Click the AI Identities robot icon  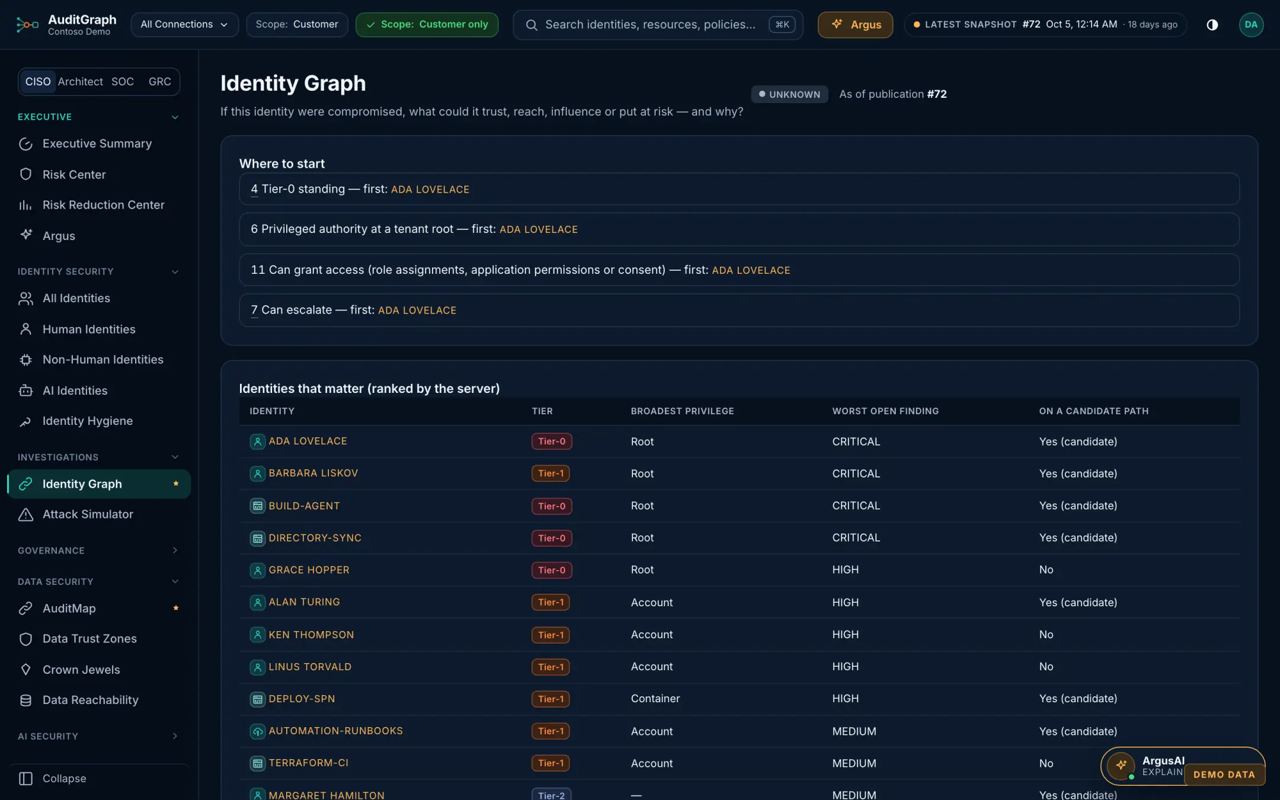(x=25, y=391)
